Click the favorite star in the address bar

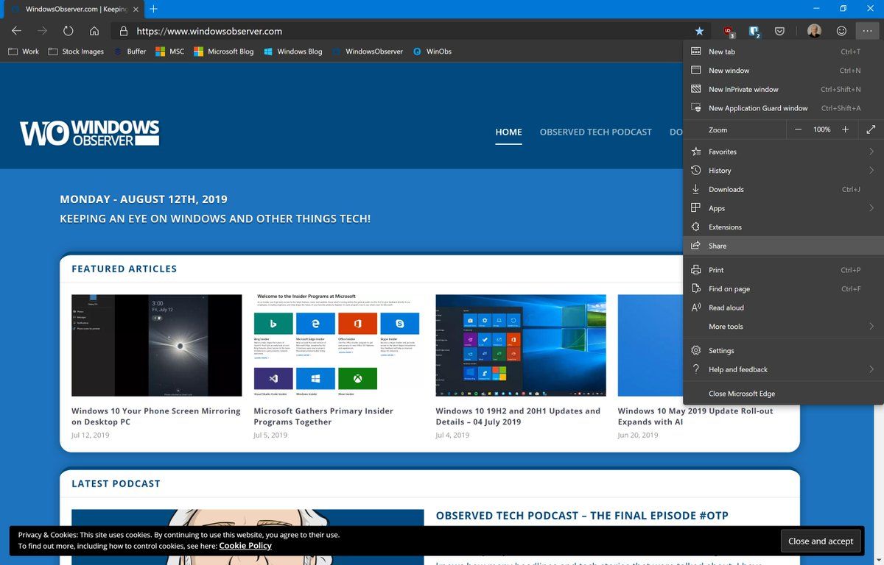click(x=699, y=31)
